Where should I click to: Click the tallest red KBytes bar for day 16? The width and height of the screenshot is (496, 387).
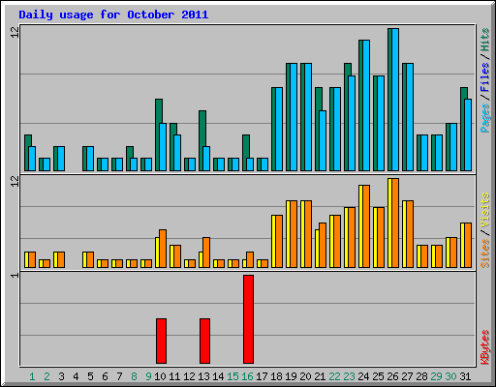248,319
